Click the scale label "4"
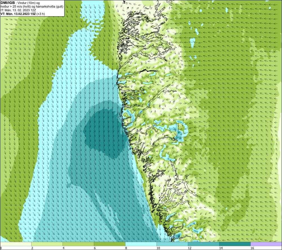The width and height of the screenshot is (282, 250). [x=63, y=248]
